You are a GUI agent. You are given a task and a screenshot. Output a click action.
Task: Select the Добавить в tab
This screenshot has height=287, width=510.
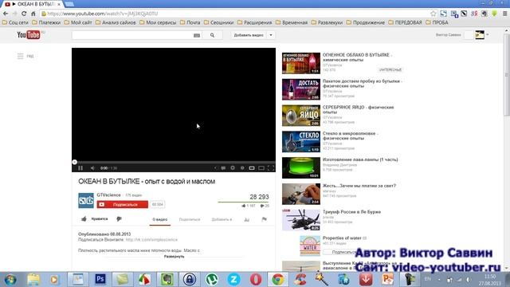pos(222,220)
